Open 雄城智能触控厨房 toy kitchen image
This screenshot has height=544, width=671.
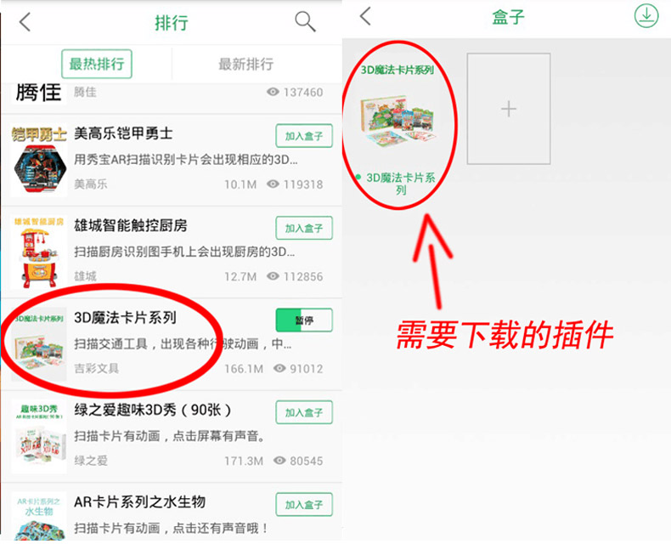(39, 252)
